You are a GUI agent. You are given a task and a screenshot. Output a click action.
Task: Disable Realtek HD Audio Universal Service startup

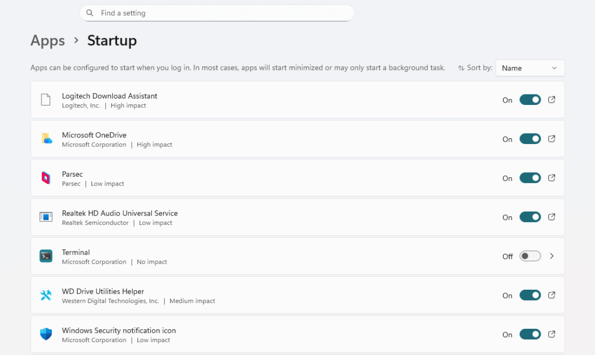click(530, 217)
